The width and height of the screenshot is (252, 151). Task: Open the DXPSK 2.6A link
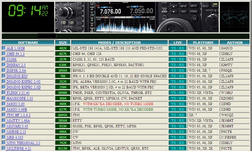pyautogui.click(x=16, y=70)
